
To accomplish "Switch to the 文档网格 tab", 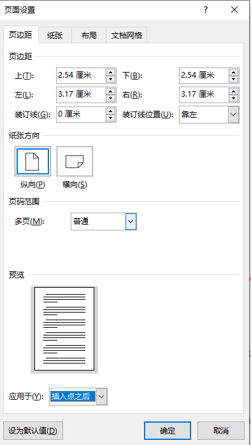I will click(126, 36).
